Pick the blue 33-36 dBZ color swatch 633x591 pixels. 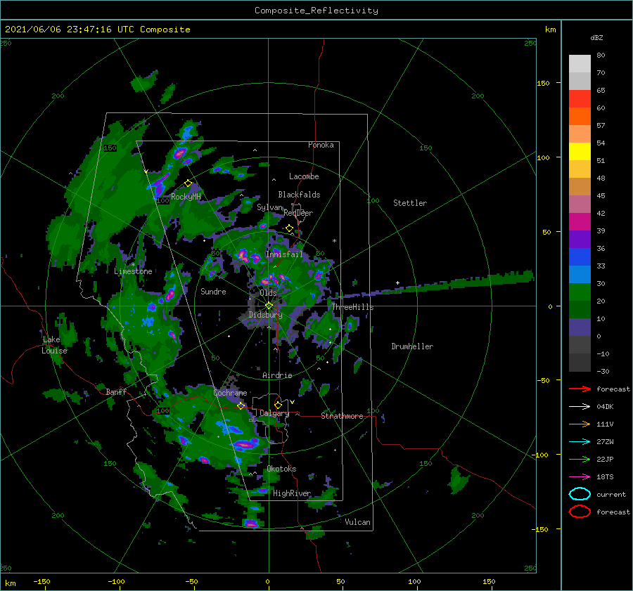point(580,257)
